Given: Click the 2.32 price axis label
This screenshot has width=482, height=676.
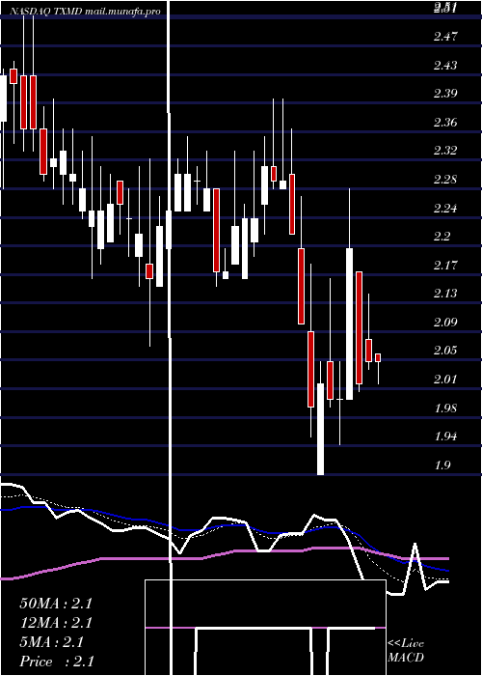Looking at the screenshot, I should tap(445, 151).
